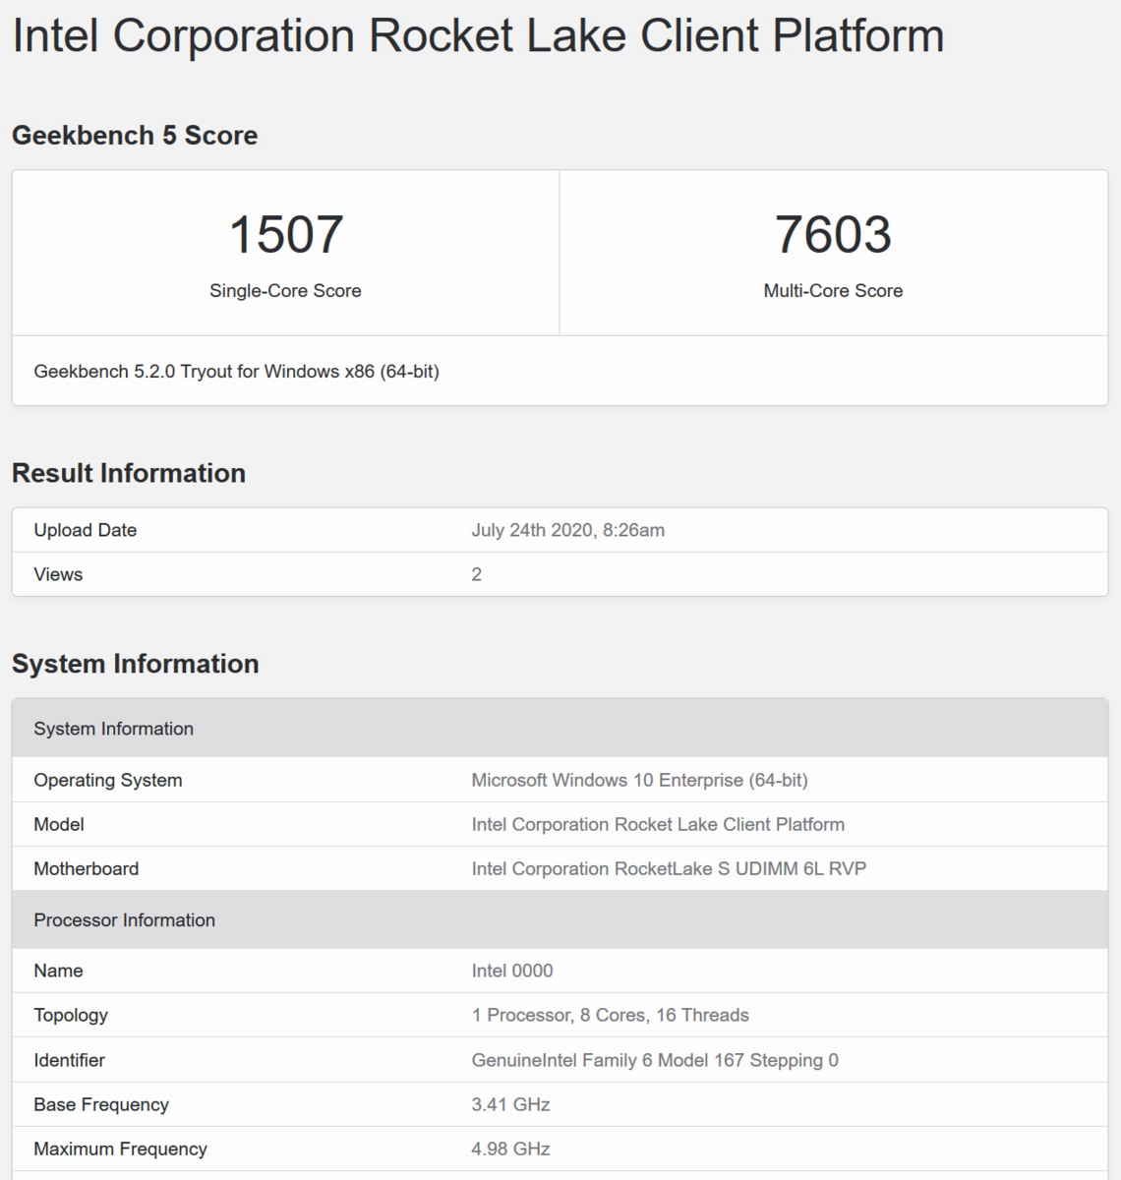Select the views count 2
1121x1180 pixels.
[477, 574]
